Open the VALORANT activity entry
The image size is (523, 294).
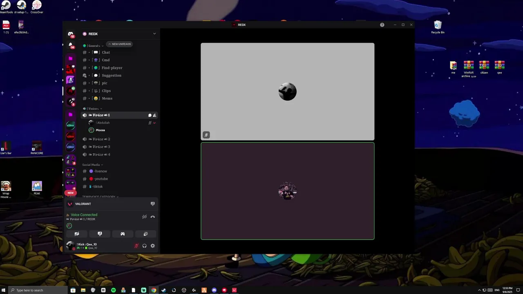click(83, 204)
